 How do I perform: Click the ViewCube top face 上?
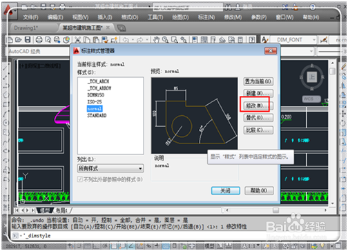(x=312, y=77)
